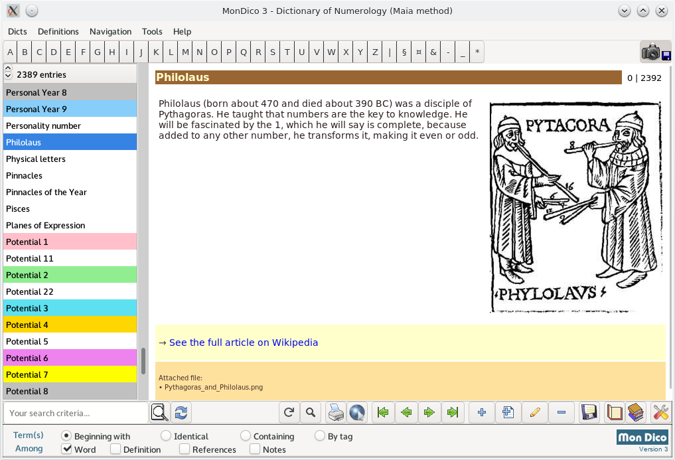
Task: Open the Tools menu
Action: pyautogui.click(x=152, y=31)
